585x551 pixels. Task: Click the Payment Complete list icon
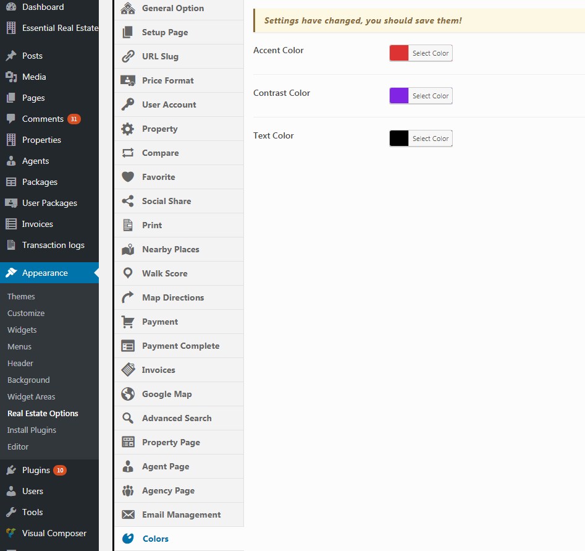click(x=128, y=346)
